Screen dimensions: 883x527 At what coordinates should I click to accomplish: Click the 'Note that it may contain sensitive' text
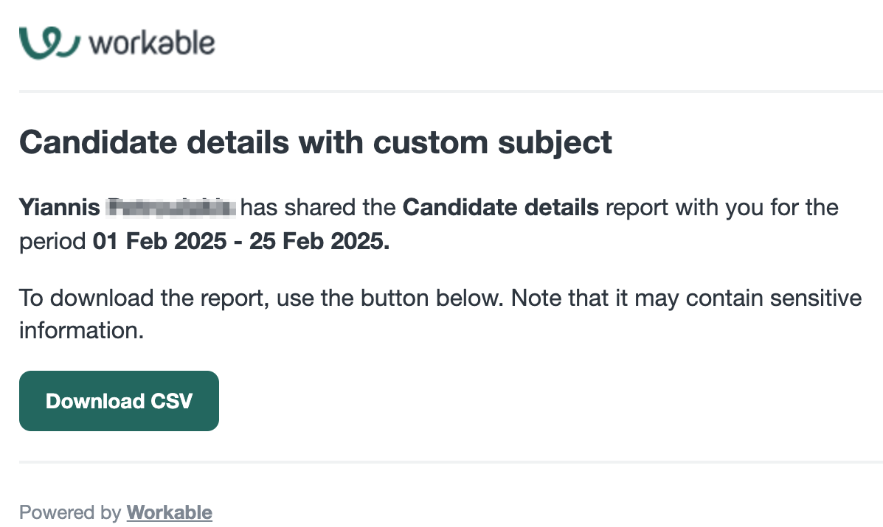tap(687, 298)
